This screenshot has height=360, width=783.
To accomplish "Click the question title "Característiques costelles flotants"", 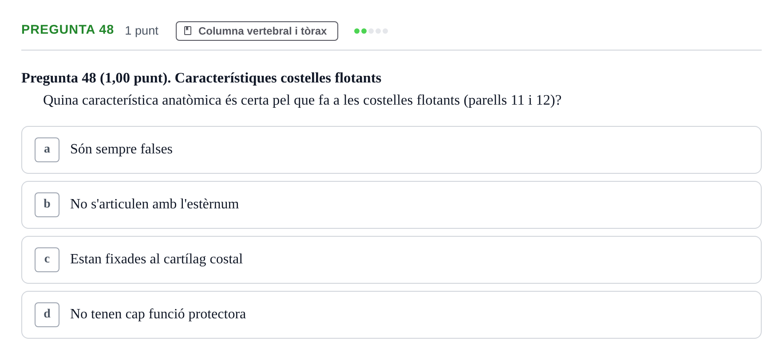I will pyautogui.click(x=278, y=78).
